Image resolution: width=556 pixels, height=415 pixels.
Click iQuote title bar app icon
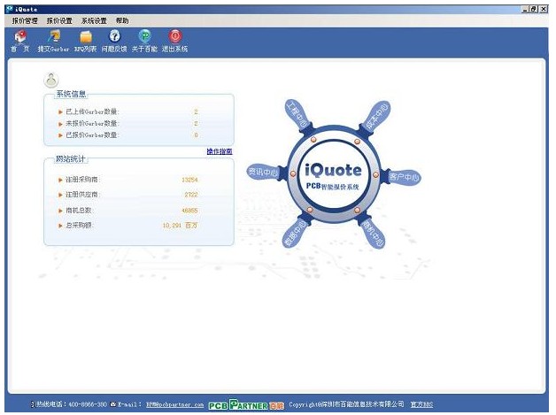[10, 9]
